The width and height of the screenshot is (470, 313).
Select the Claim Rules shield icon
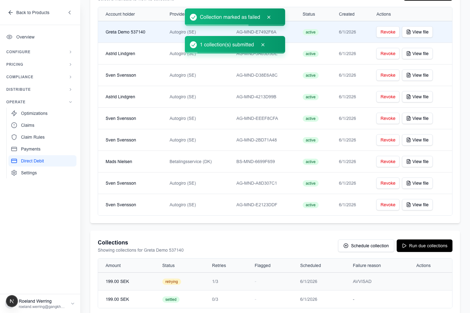[x=14, y=137]
